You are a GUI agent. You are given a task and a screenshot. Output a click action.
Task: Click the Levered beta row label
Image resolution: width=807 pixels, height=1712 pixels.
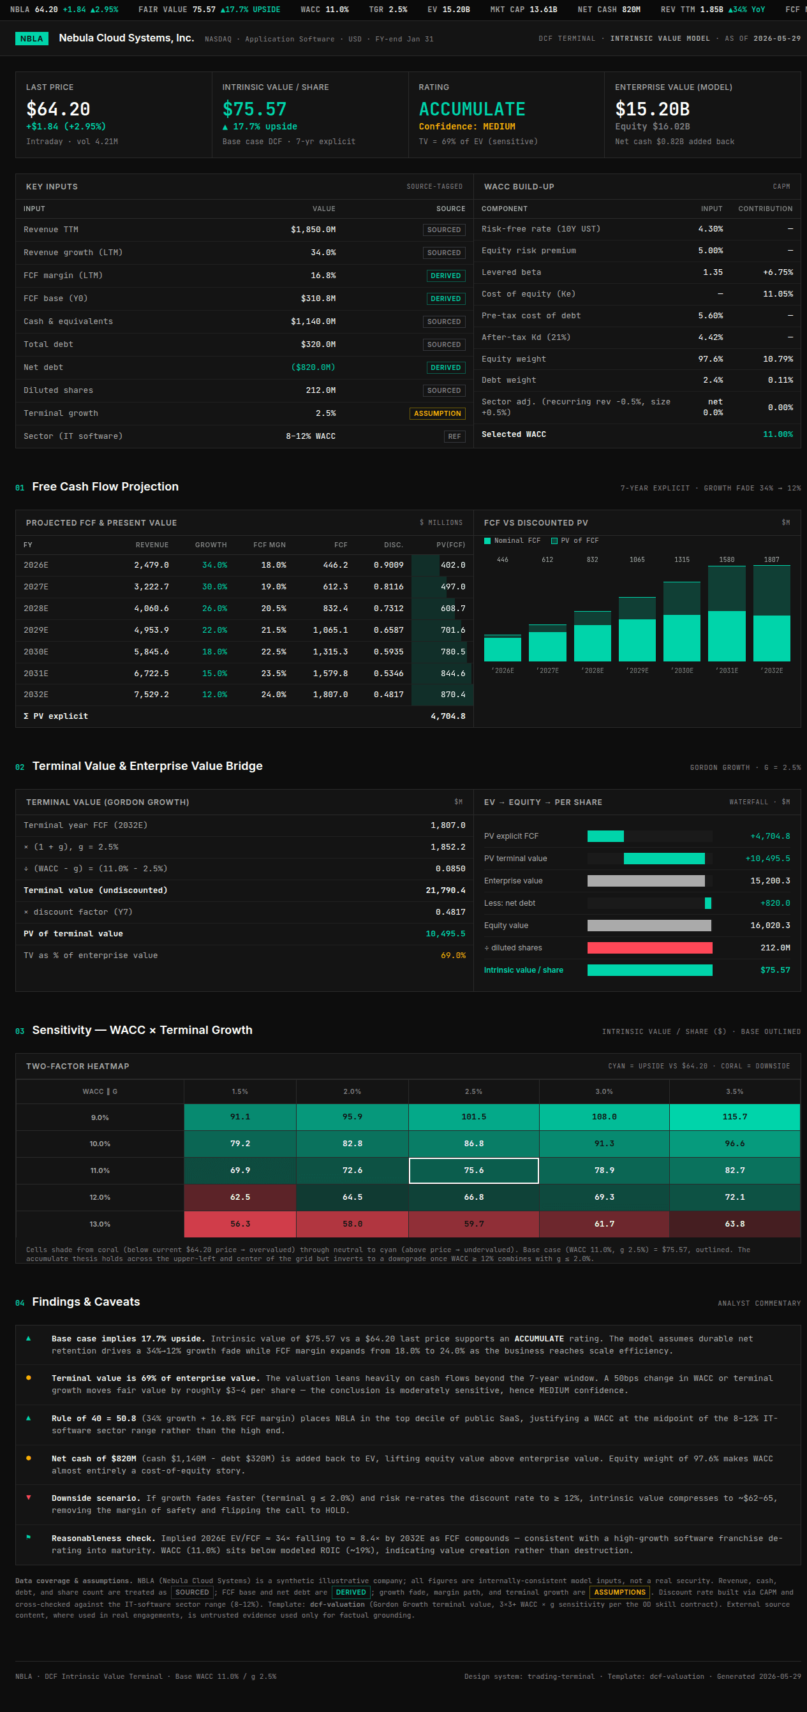pos(511,272)
